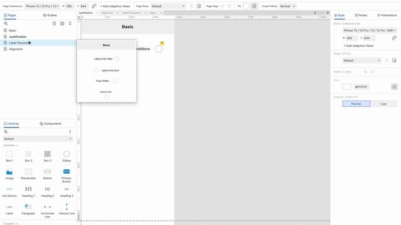Select the Box 2 widget

click(28, 156)
